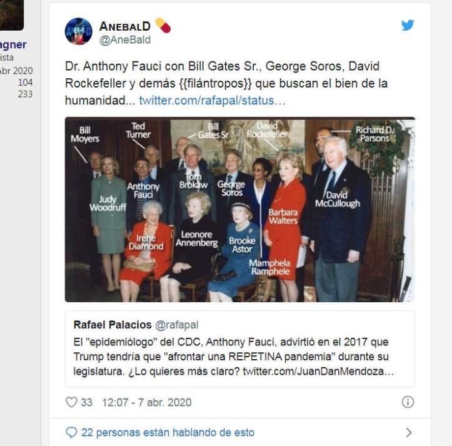Image resolution: width=452 pixels, height=446 pixels.
Task: Open the quoted Rafael Palacios tweet
Action: [x=240, y=348]
